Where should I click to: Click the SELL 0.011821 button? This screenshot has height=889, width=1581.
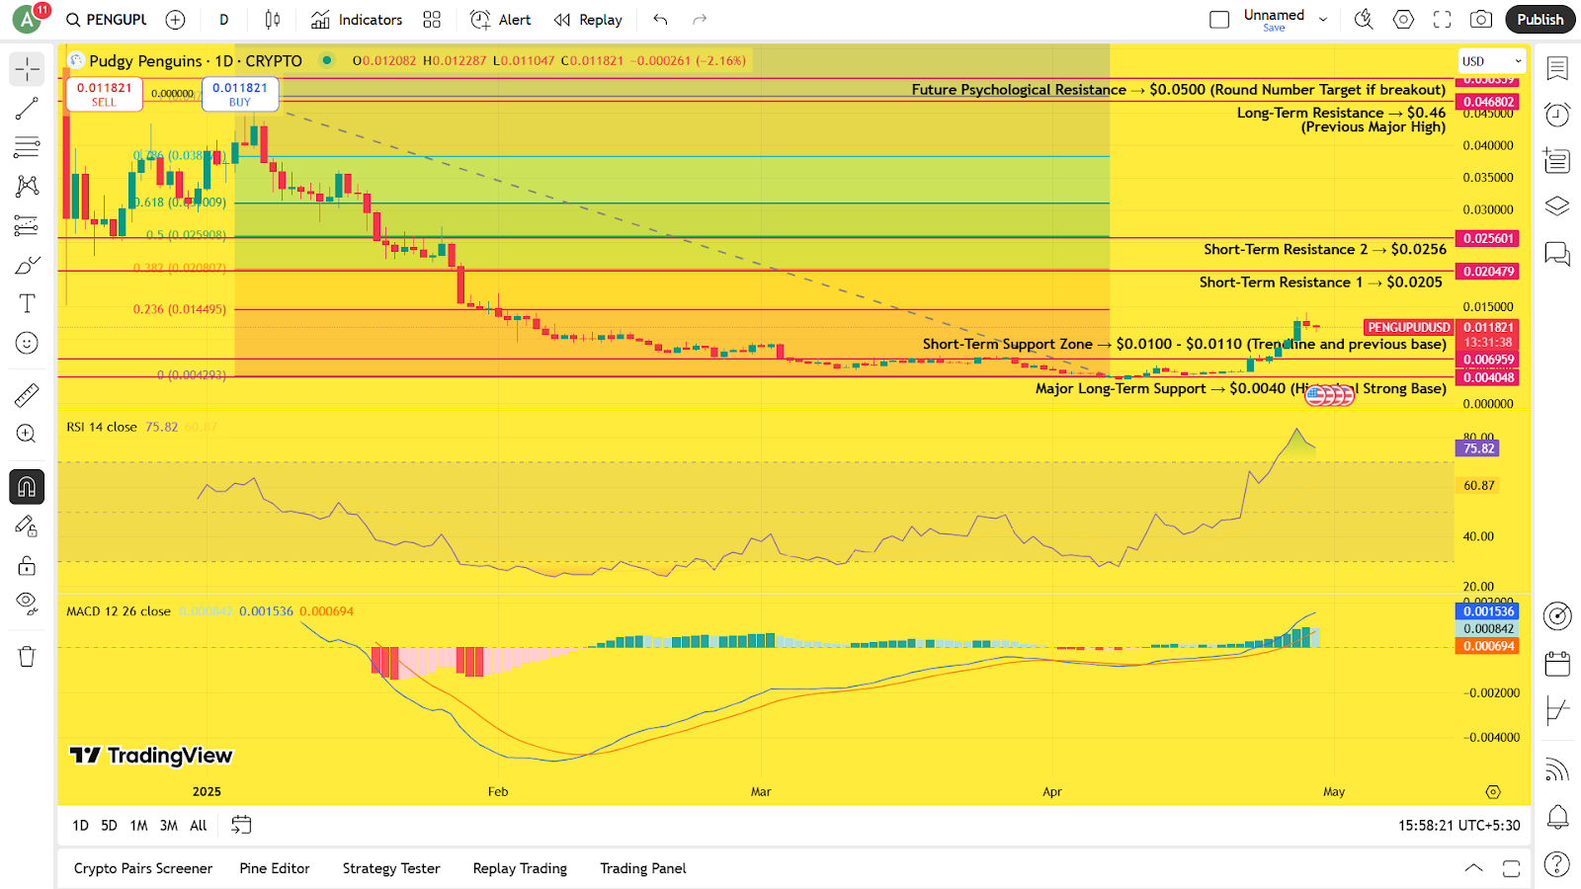coord(104,94)
